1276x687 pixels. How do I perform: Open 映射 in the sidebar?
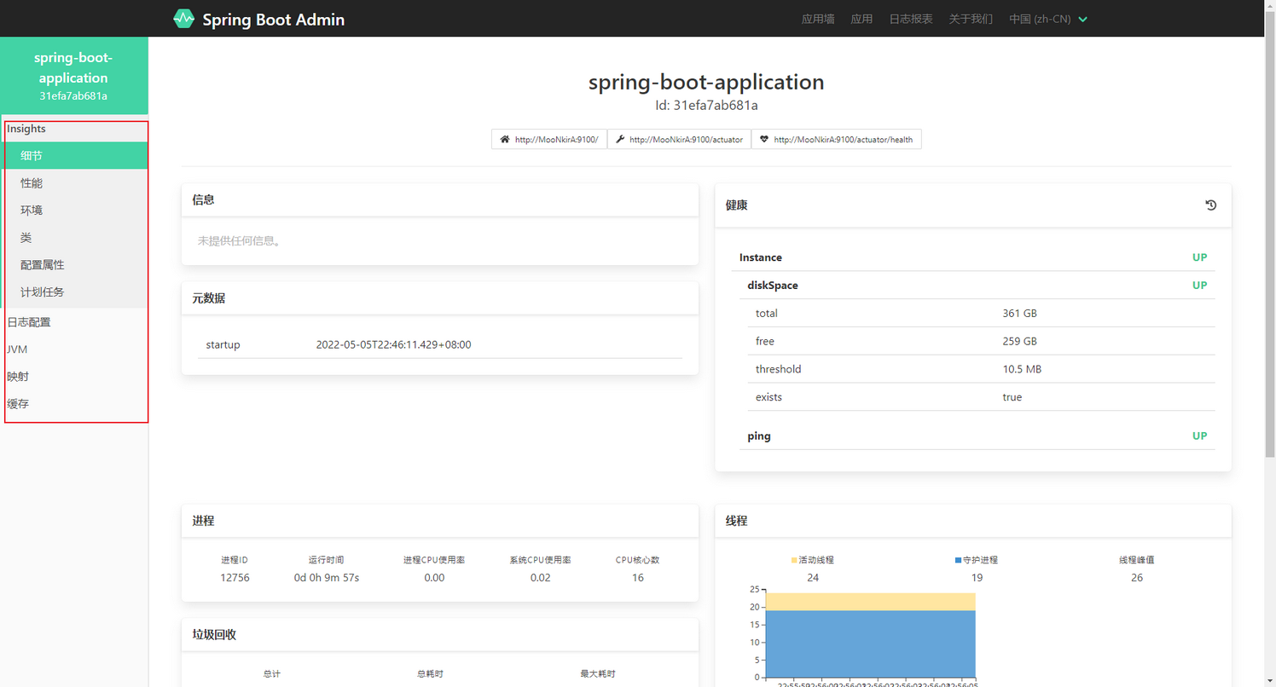[x=18, y=377]
